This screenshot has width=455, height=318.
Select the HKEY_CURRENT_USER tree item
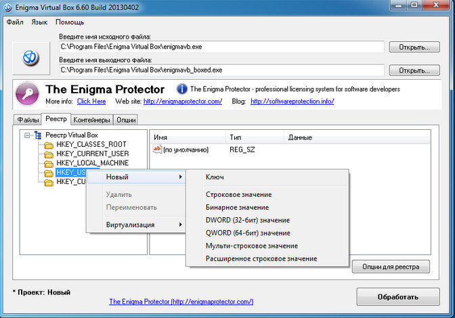[x=93, y=154]
